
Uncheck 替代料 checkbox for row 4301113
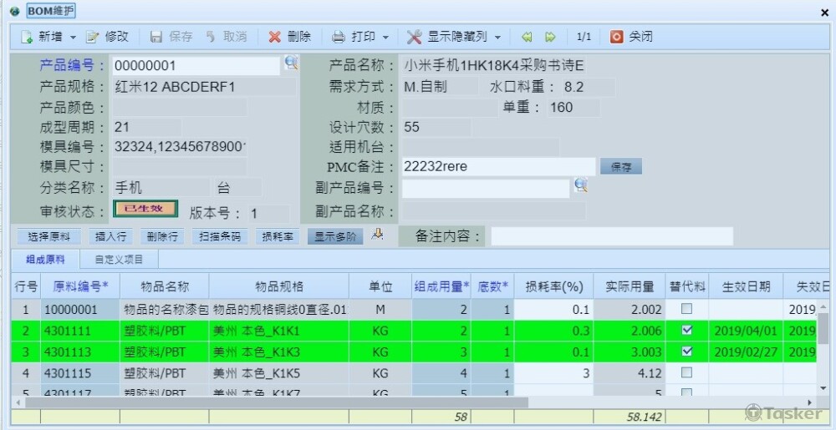687,352
